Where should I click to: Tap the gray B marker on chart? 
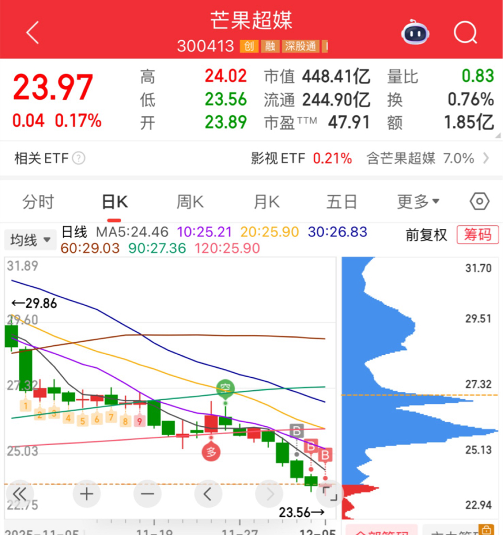296,431
